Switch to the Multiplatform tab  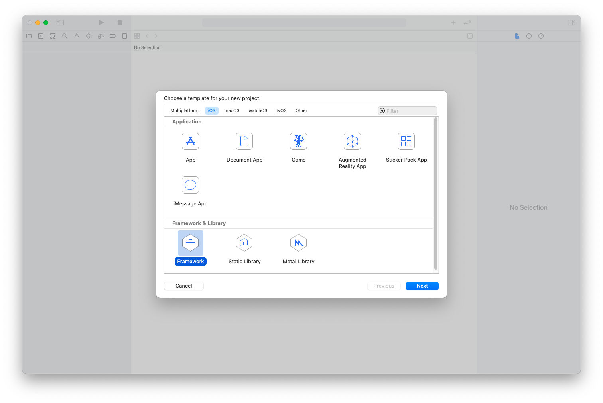(184, 110)
